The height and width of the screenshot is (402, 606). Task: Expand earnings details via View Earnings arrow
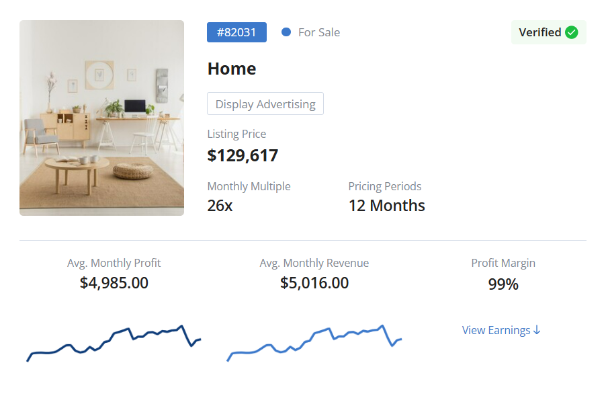(x=537, y=329)
